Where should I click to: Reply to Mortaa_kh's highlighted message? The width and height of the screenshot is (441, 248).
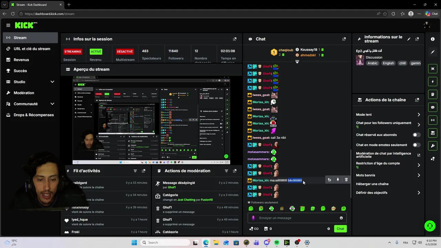click(x=329, y=180)
